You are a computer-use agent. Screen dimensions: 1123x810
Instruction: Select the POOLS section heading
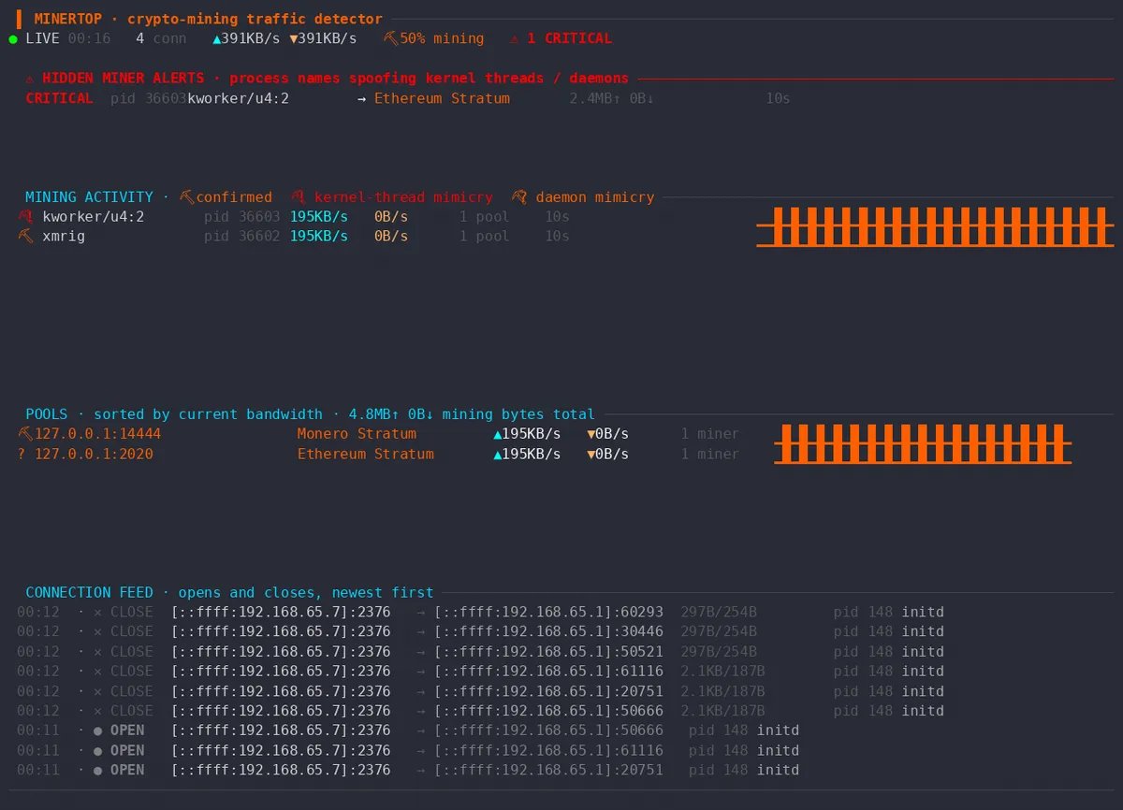coord(47,414)
